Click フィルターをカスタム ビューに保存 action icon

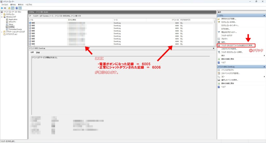click(219, 52)
